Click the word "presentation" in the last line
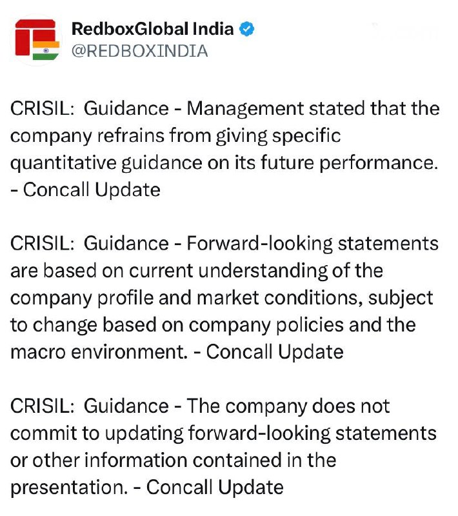The height and width of the screenshot is (516, 458). 67,488
